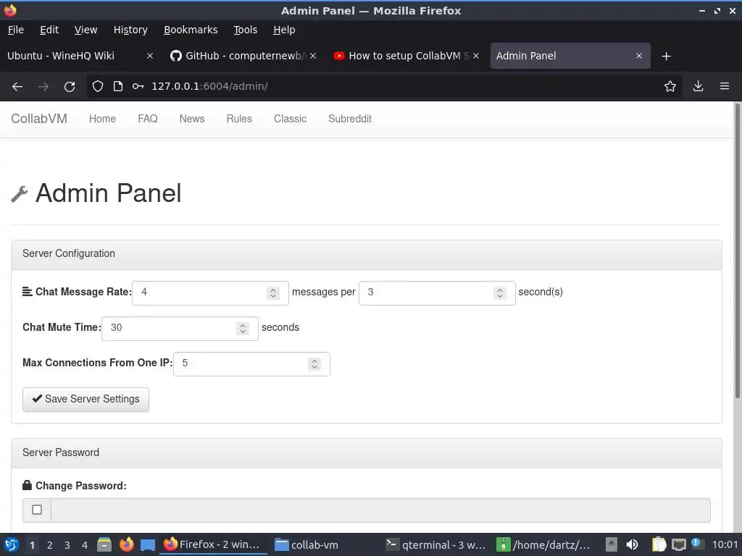The width and height of the screenshot is (742, 556).
Task: Open the update notification tray icon
Action: (696, 543)
